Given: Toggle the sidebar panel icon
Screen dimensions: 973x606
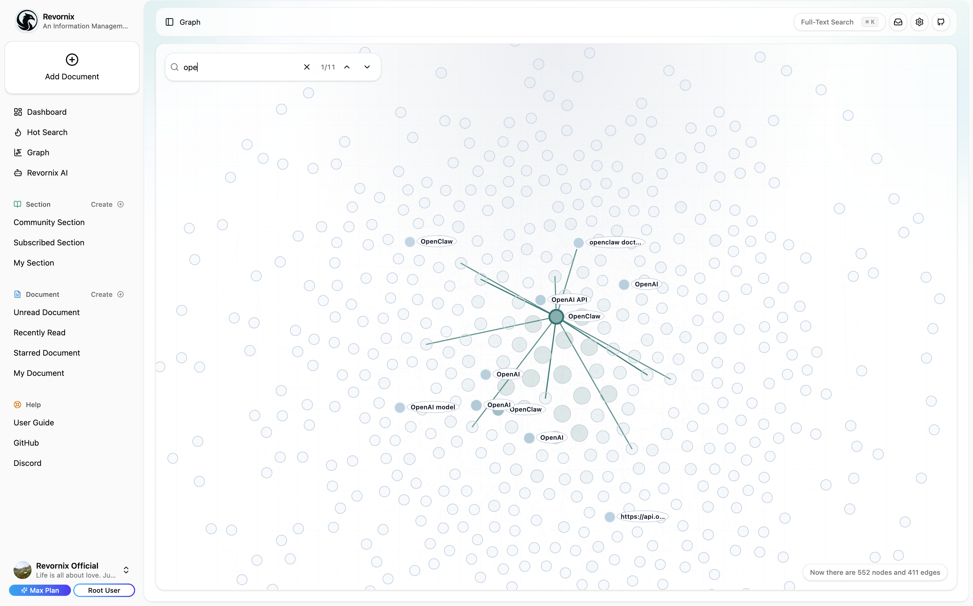Looking at the screenshot, I should [x=169, y=22].
